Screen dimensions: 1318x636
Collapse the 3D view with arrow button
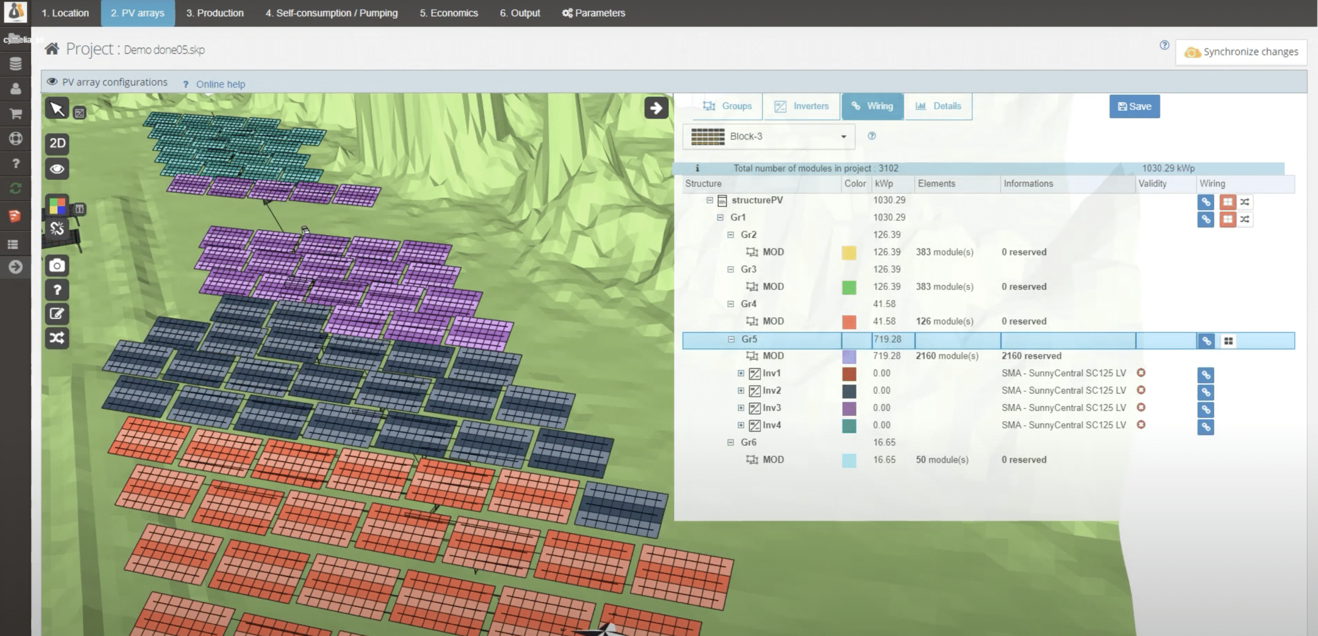(x=656, y=108)
